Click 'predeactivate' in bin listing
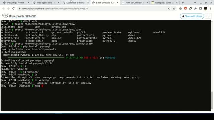The image size is (214, 120). [x=112, y=33]
